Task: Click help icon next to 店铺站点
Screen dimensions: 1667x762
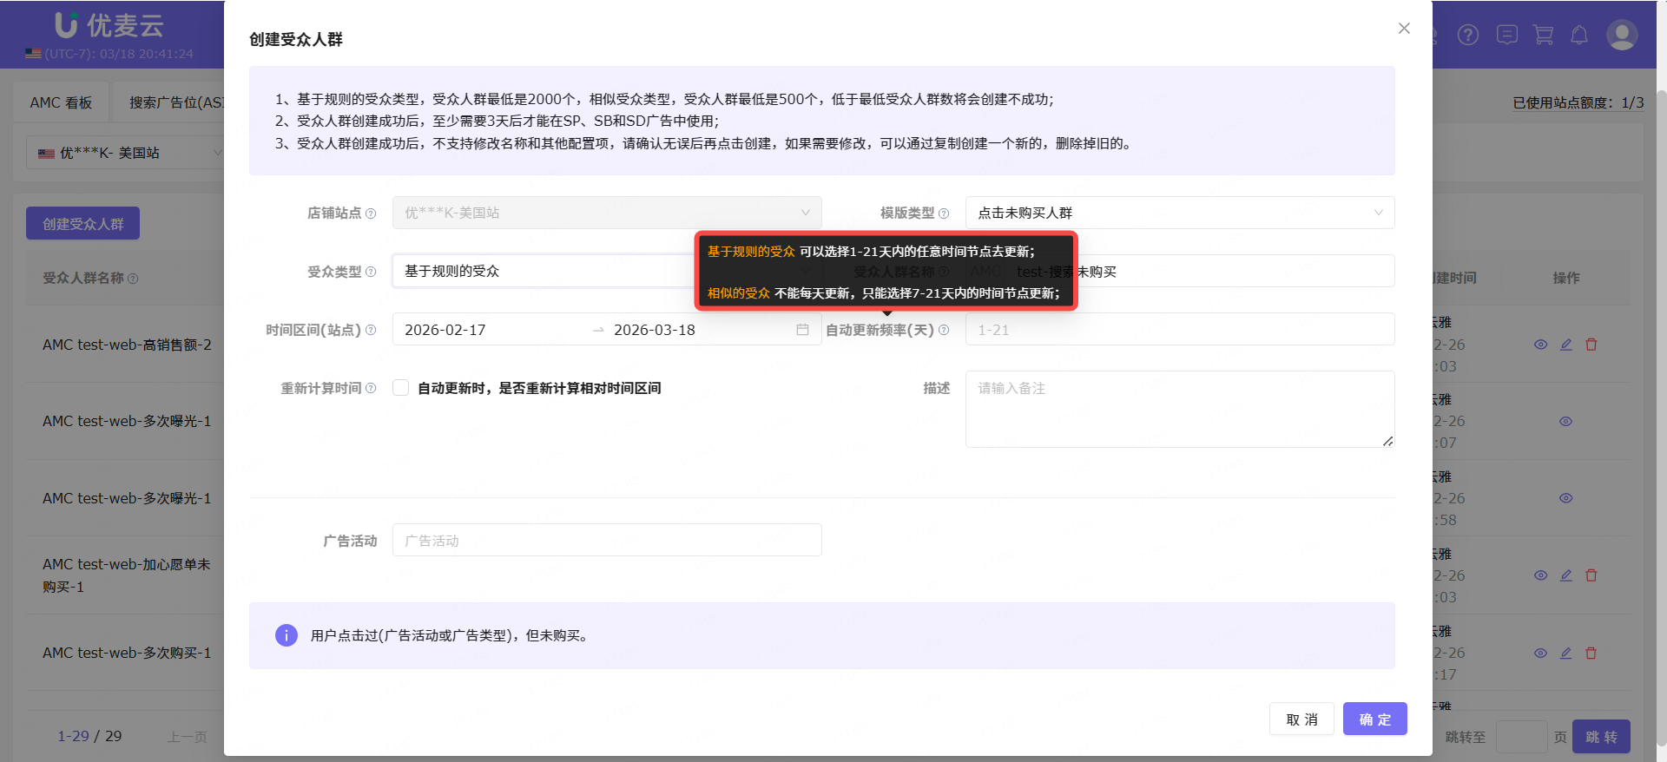Action: point(371,213)
